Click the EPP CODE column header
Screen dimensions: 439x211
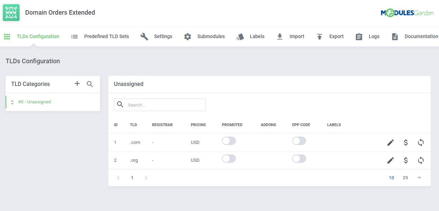click(x=301, y=125)
